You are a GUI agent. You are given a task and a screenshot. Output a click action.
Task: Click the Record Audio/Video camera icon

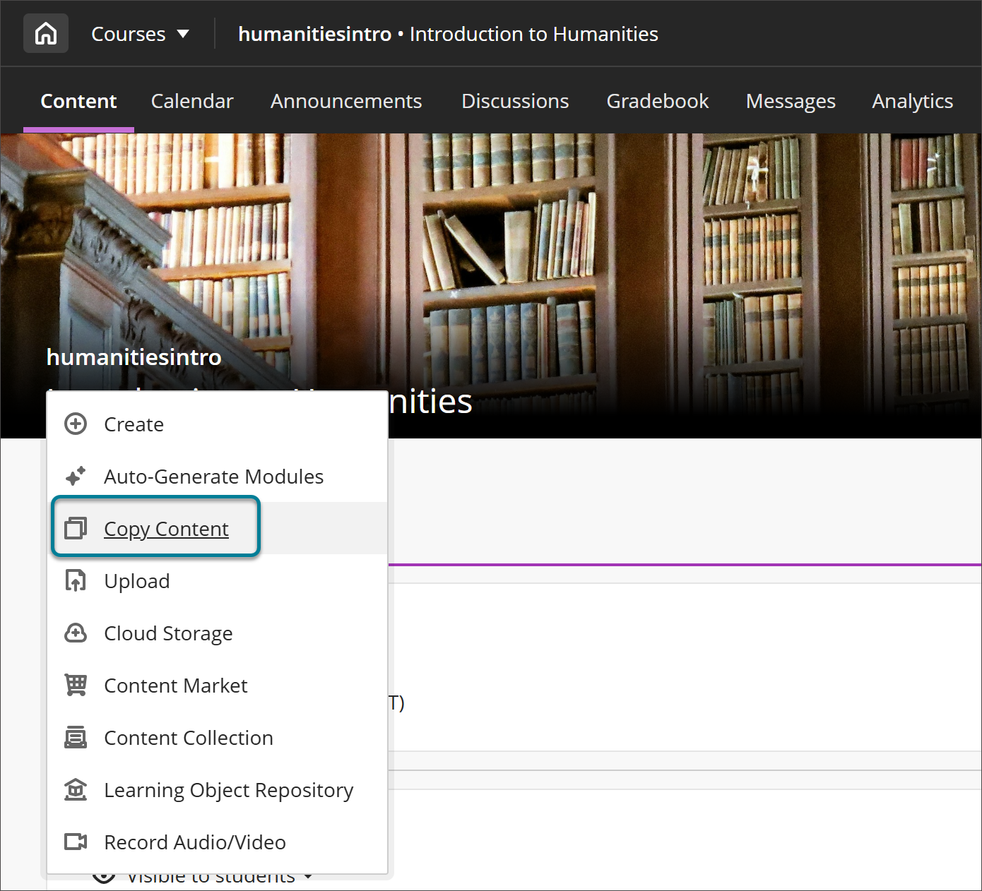click(x=75, y=842)
